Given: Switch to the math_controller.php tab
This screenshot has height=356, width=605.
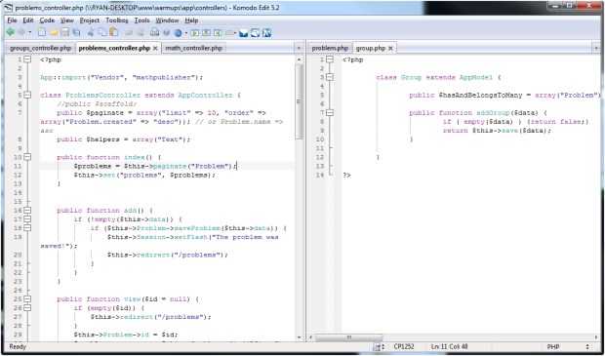Looking at the screenshot, I should click(x=193, y=48).
